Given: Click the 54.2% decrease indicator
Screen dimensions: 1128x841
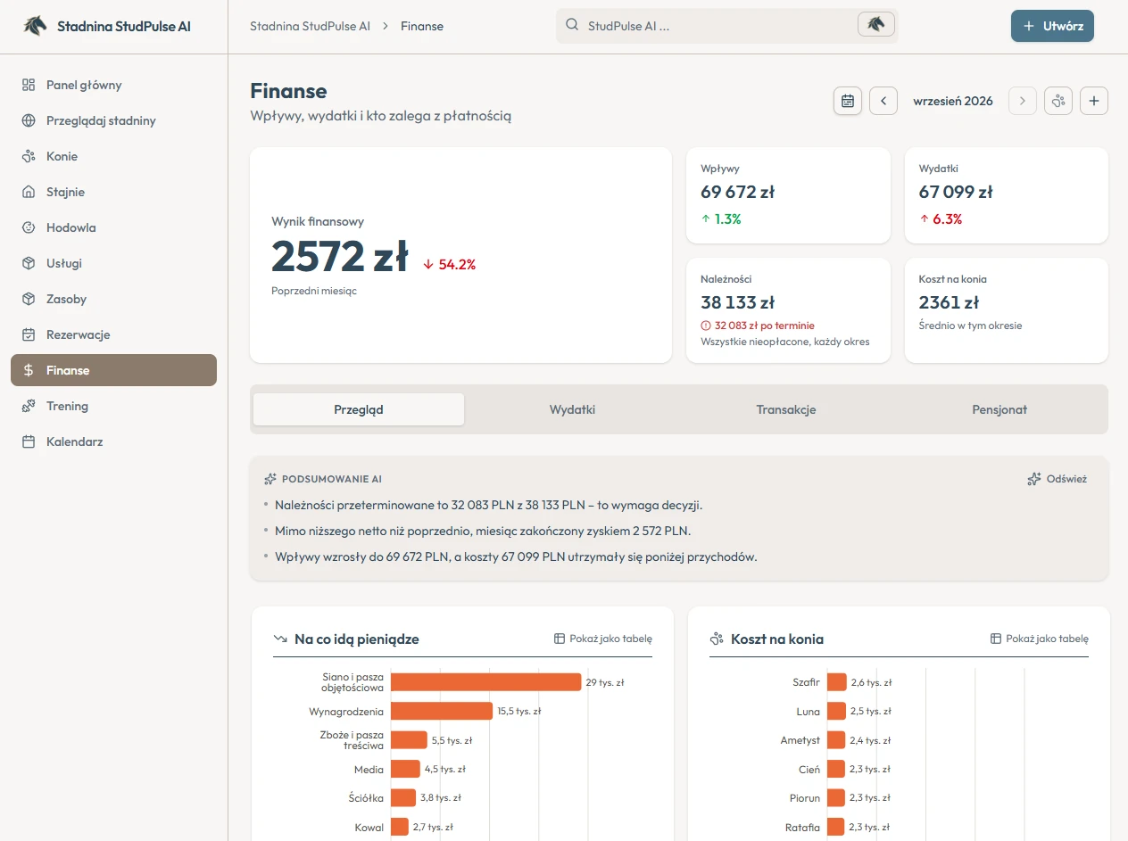Looking at the screenshot, I should coord(450,264).
